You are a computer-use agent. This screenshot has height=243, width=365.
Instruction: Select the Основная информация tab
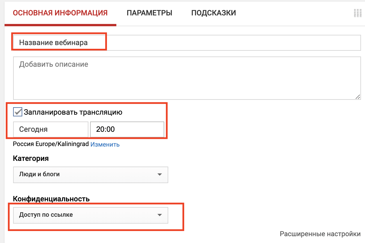60,13
